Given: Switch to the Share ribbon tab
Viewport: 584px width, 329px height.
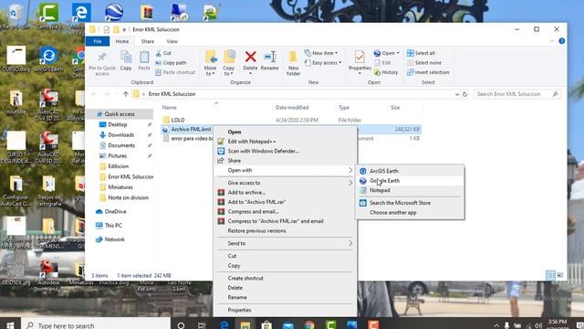Looking at the screenshot, I should pos(148,41).
